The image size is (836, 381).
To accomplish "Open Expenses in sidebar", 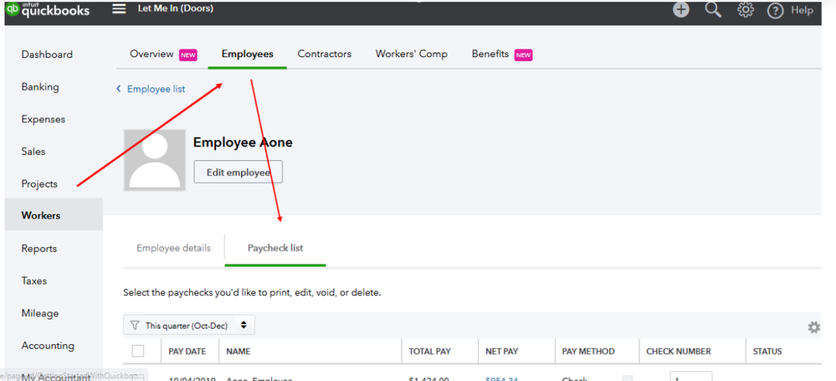I will pyautogui.click(x=44, y=119).
